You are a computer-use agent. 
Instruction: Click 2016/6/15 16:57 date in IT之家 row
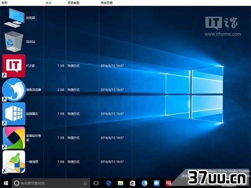112,66
